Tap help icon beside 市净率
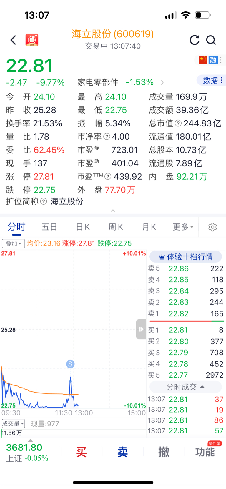 [x=107, y=137]
